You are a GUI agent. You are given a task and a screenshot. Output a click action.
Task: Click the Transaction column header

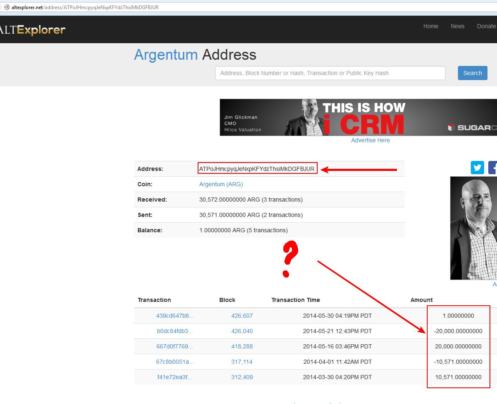pos(154,300)
